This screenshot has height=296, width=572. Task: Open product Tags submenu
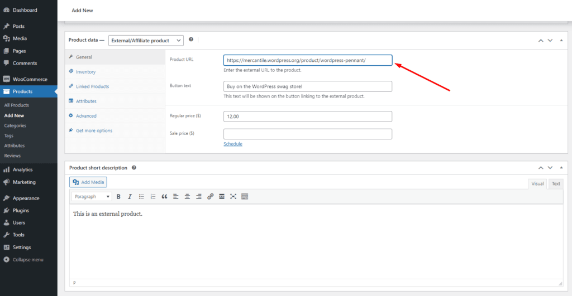[x=9, y=135]
